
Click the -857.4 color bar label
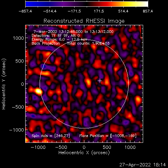(x=25, y=11)
